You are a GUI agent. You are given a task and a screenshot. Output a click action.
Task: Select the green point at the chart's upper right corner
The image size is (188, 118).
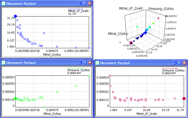coord(89,75)
